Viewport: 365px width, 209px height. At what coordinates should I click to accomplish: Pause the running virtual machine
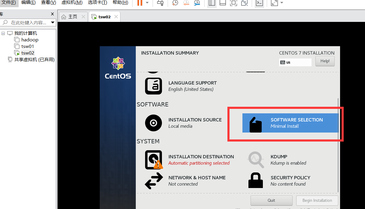tap(140, 3)
